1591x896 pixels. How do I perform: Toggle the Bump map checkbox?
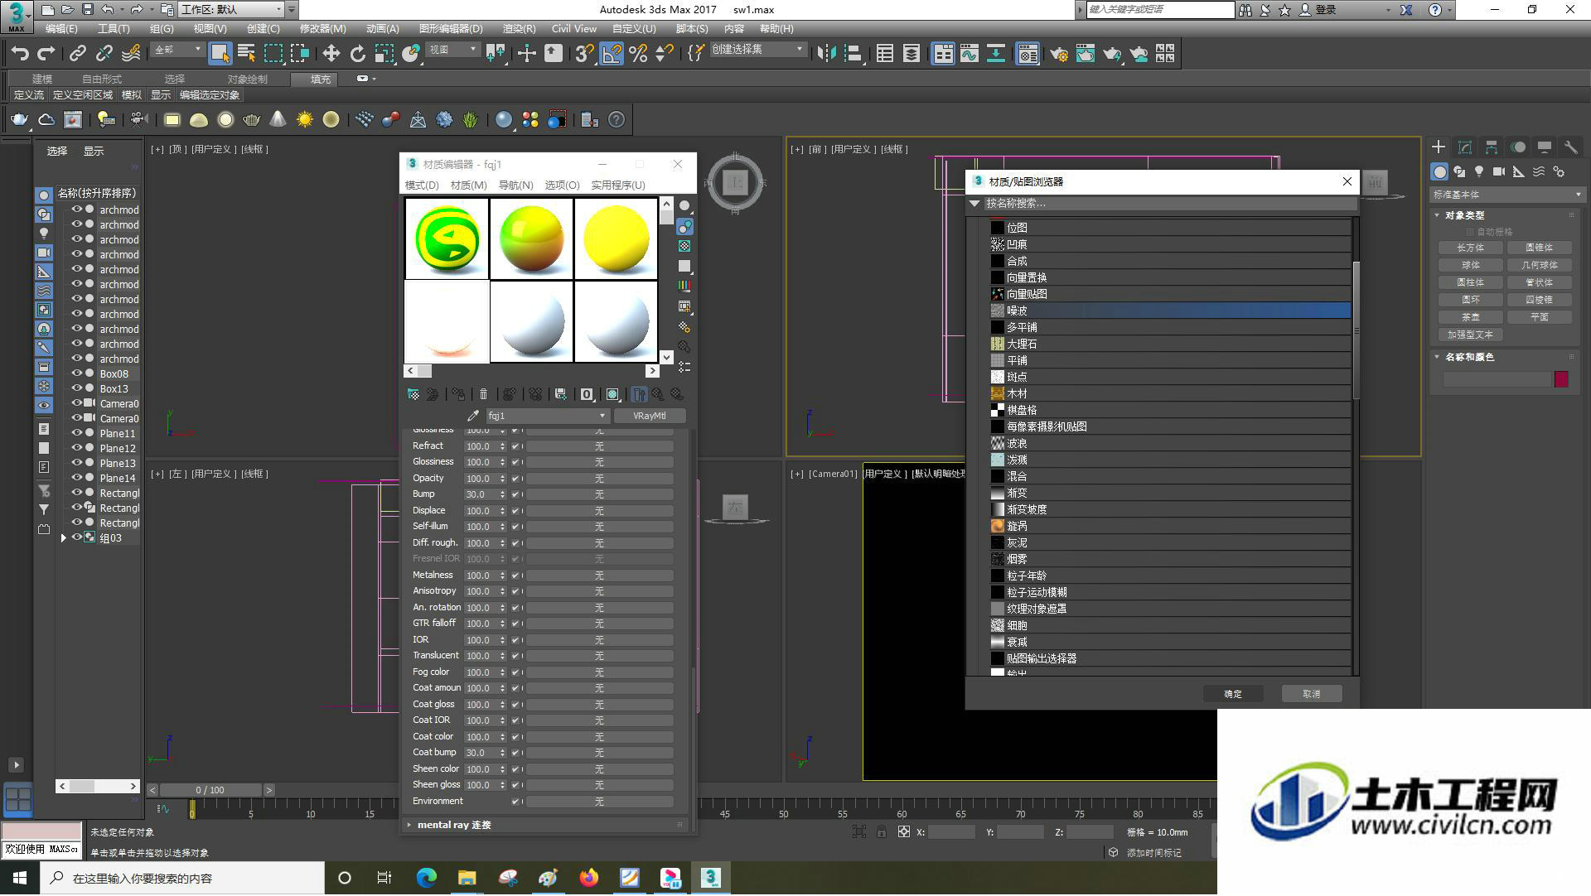pos(515,494)
